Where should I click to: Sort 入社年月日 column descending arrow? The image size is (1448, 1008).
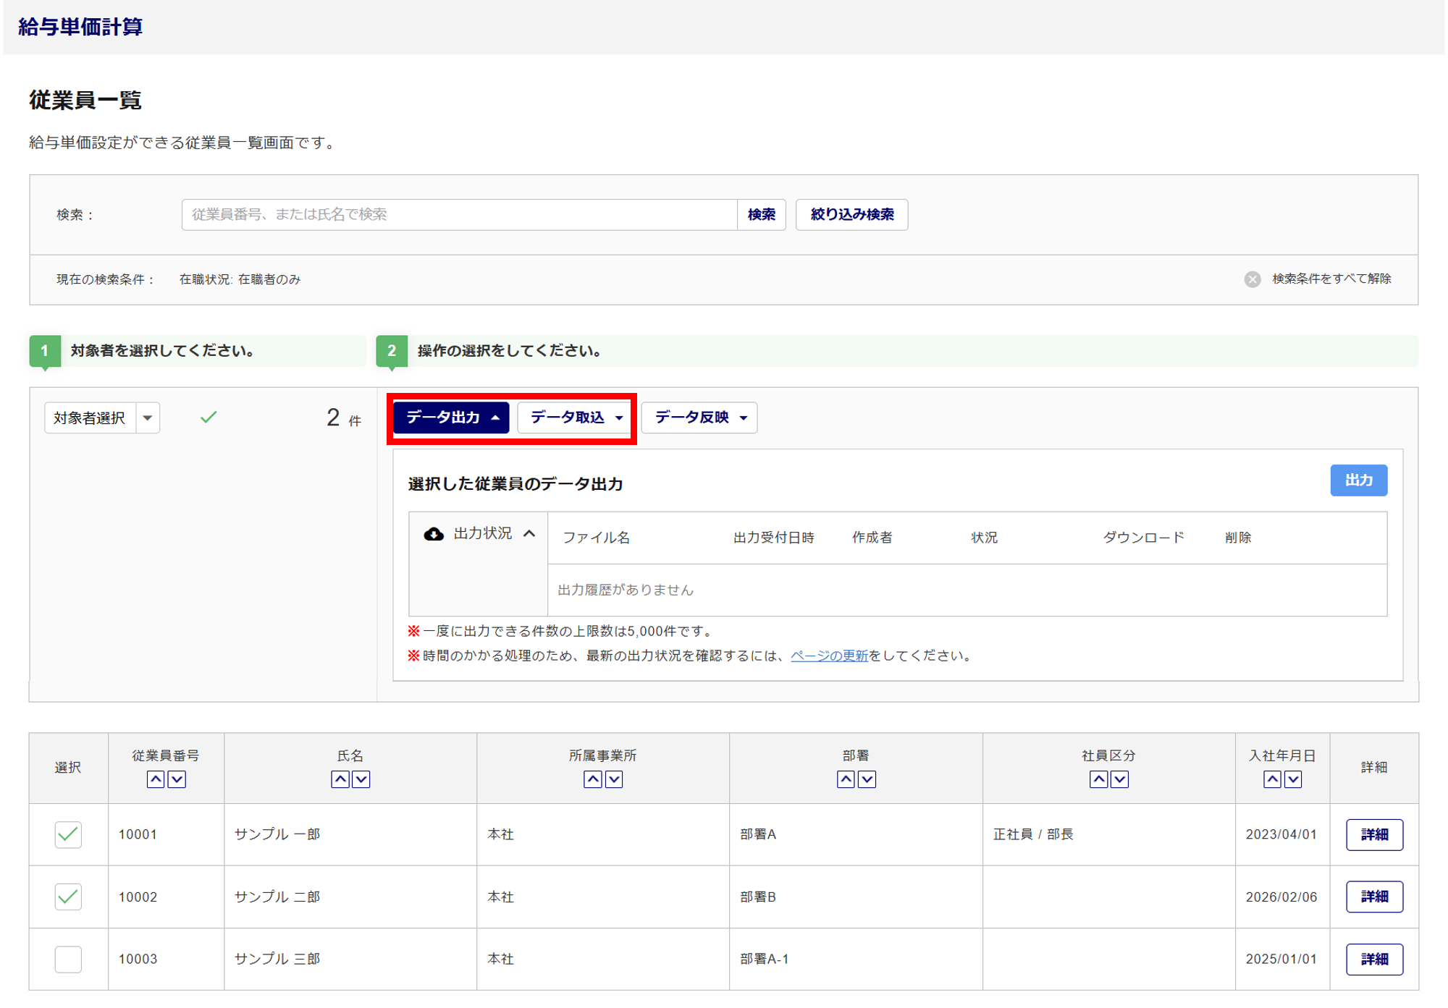(x=1292, y=779)
